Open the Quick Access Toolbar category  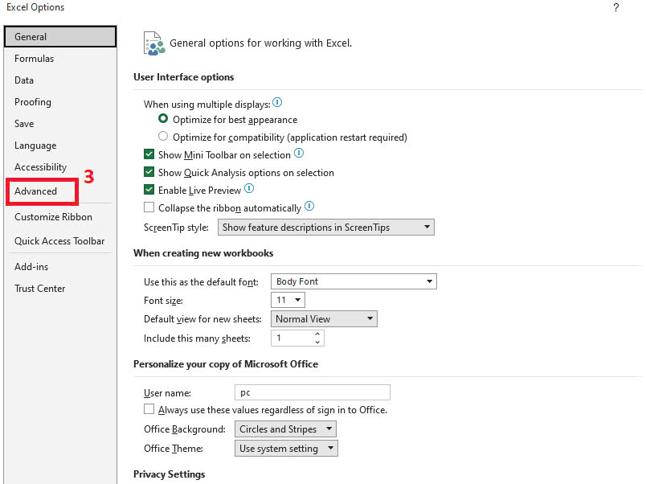tap(60, 241)
